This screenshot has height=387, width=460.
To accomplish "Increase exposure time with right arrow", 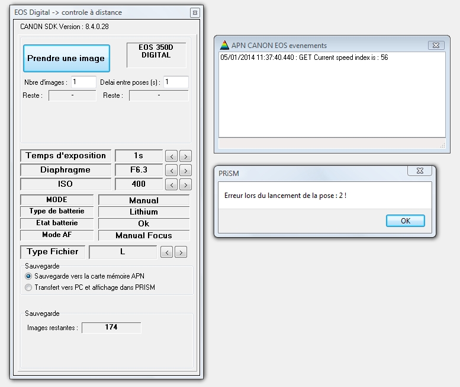I will [185, 156].
